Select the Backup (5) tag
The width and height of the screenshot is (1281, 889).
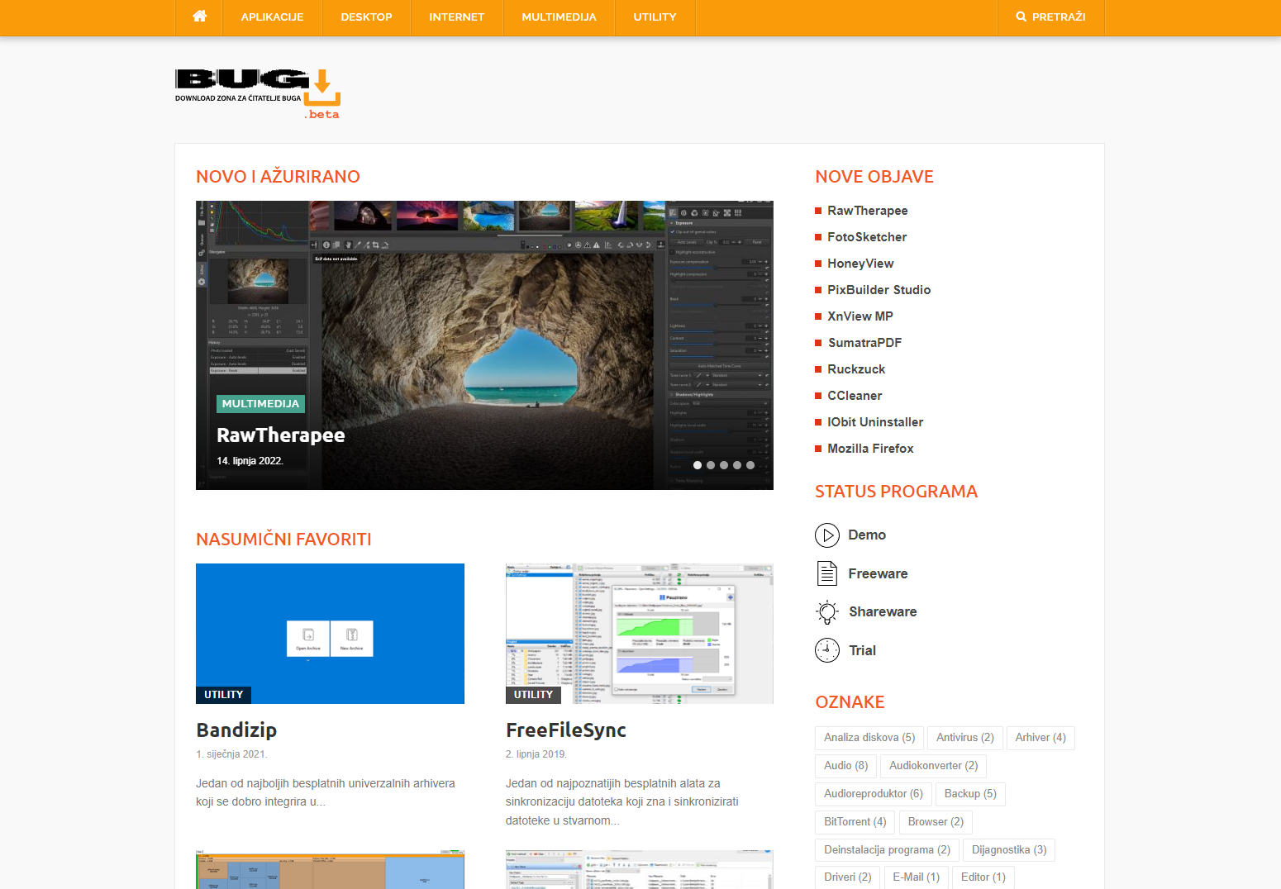[x=970, y=794]
